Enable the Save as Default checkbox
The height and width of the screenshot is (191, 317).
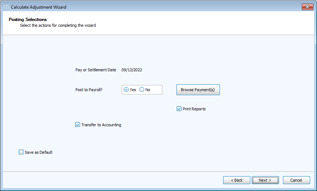point(21,152)
